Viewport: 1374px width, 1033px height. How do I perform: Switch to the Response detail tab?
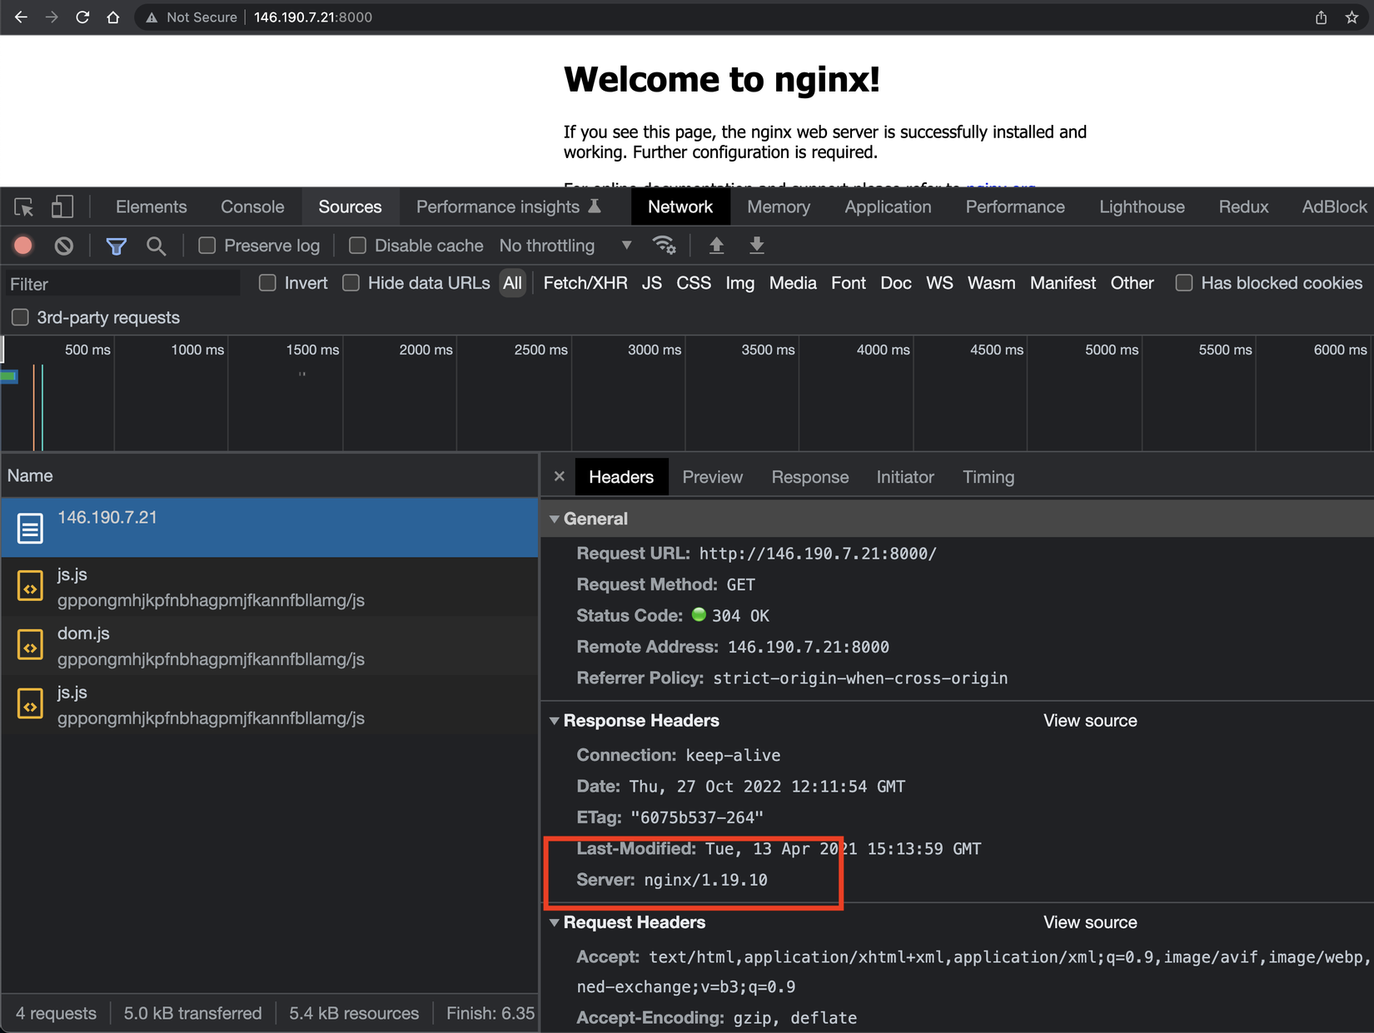pos(810,477)
